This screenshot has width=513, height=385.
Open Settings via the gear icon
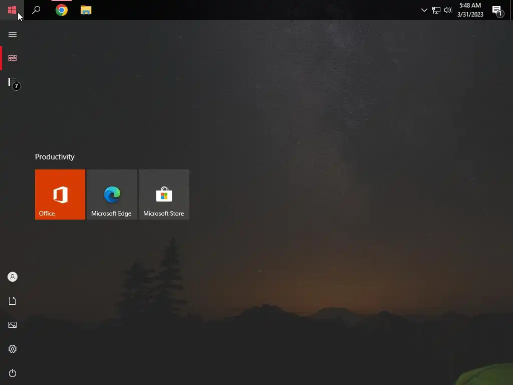[13, 349]
